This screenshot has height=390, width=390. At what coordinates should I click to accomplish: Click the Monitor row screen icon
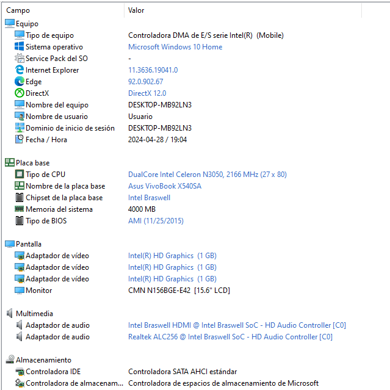(x=20, y=291)
